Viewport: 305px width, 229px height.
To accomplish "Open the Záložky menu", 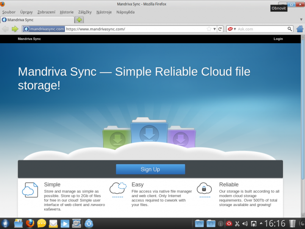I will [85, 12].
